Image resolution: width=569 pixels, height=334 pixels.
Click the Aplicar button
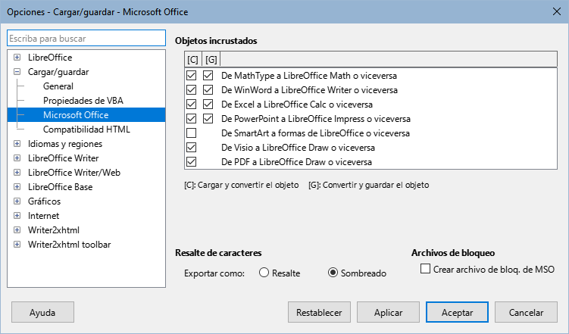tap(388, 312)
